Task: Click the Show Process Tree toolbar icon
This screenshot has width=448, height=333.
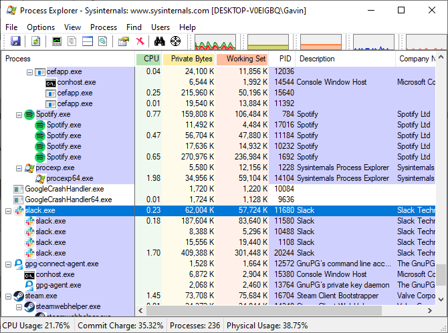Action: [x=72, y=41]
